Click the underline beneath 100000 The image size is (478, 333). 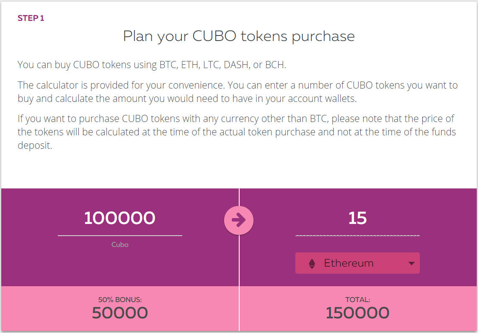pos(120,235)
